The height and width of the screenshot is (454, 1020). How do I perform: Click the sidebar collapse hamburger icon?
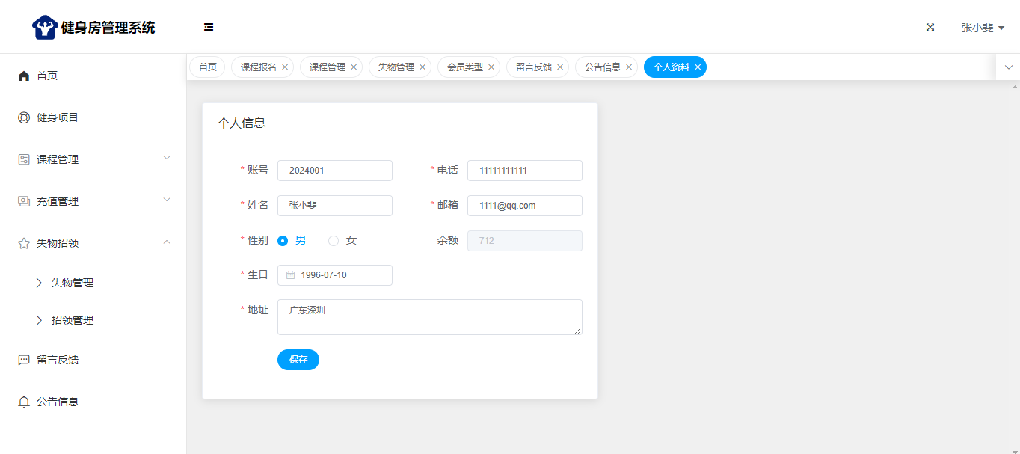tap(209, 27)
